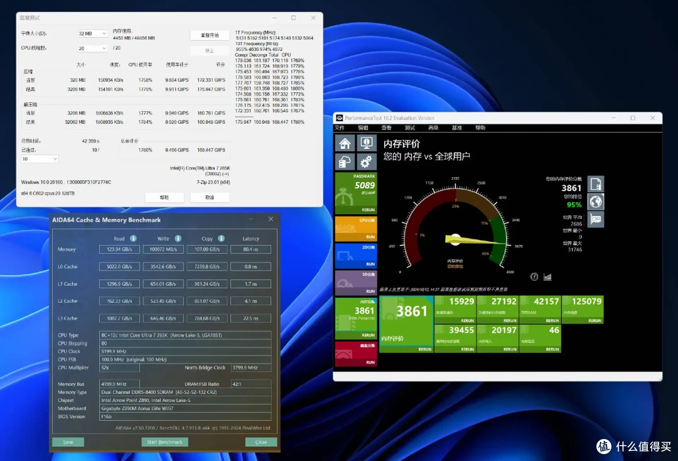Click Start Benchmark in AIDA64
Image resolution: width=678 pixels, height=461 pixels.
coord(164,442)
